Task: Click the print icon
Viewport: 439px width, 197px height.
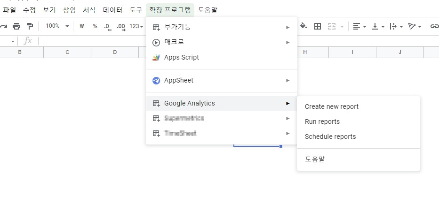Action: coord(16,26)
